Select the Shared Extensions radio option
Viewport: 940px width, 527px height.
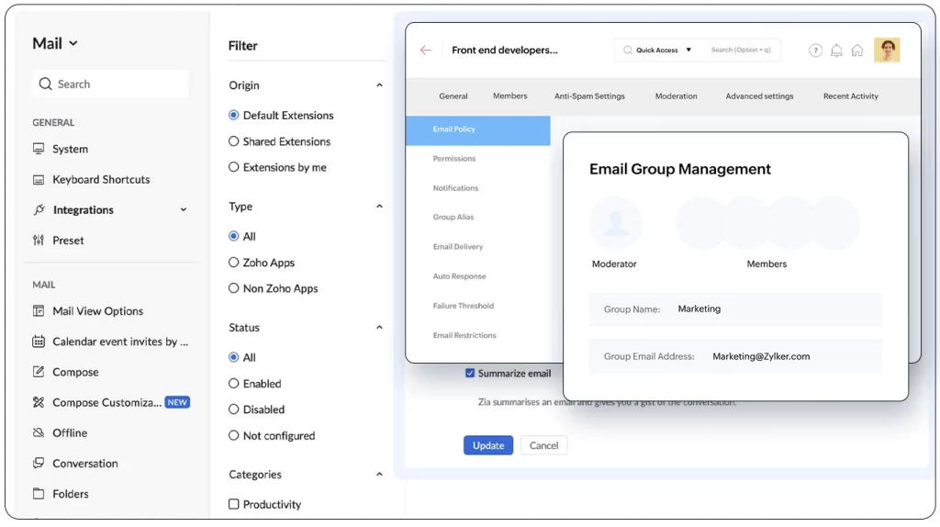[x=233, y=141]
